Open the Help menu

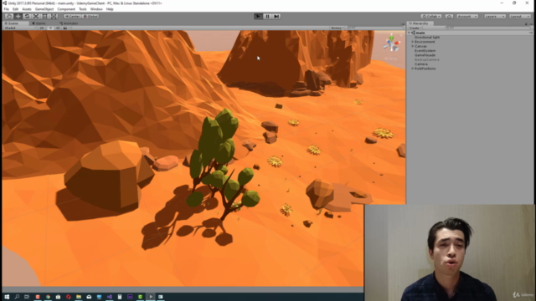[110, 9]
